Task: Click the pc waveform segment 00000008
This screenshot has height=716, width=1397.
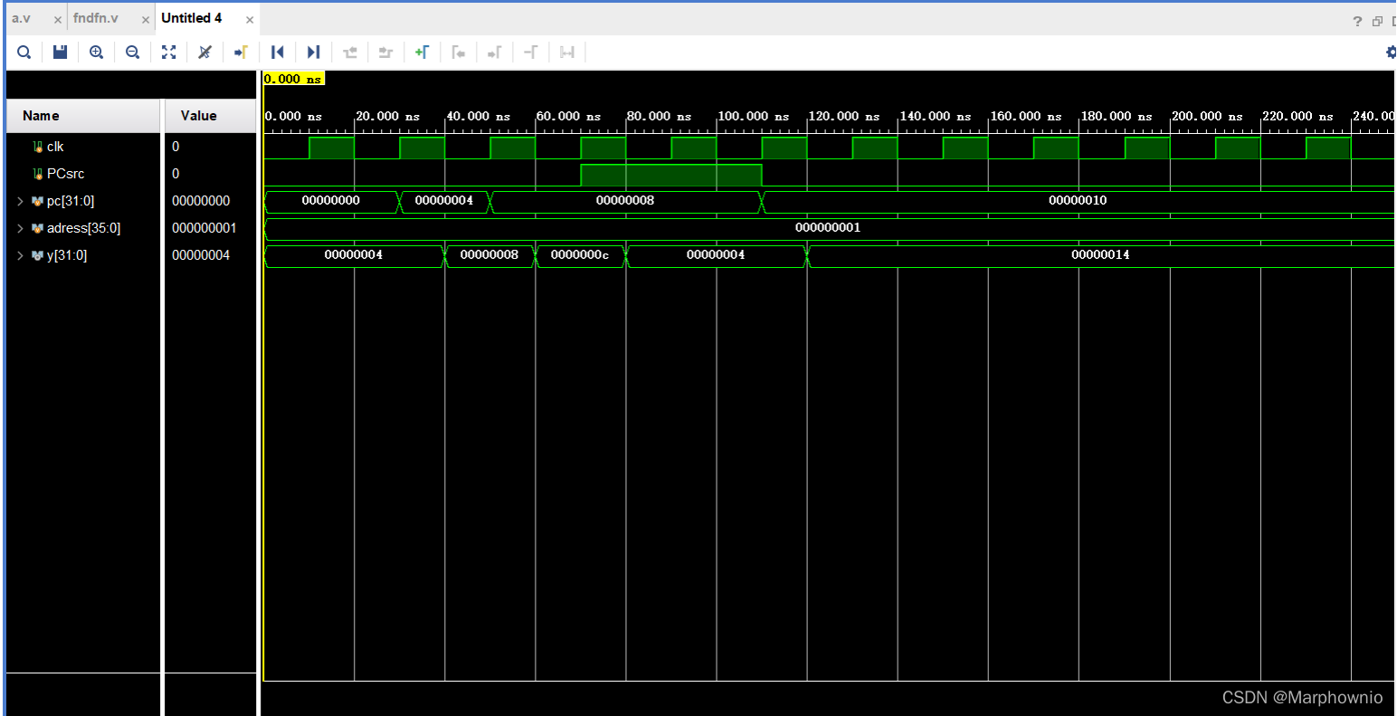Action: (x=624, y=201)
